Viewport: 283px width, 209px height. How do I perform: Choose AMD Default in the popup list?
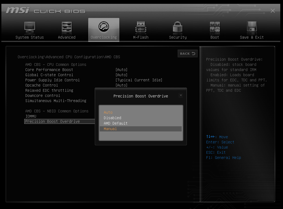(115, 123)
